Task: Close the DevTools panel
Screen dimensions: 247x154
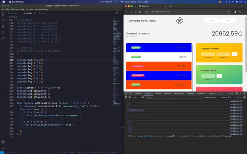Action: (x=244, y=93)
